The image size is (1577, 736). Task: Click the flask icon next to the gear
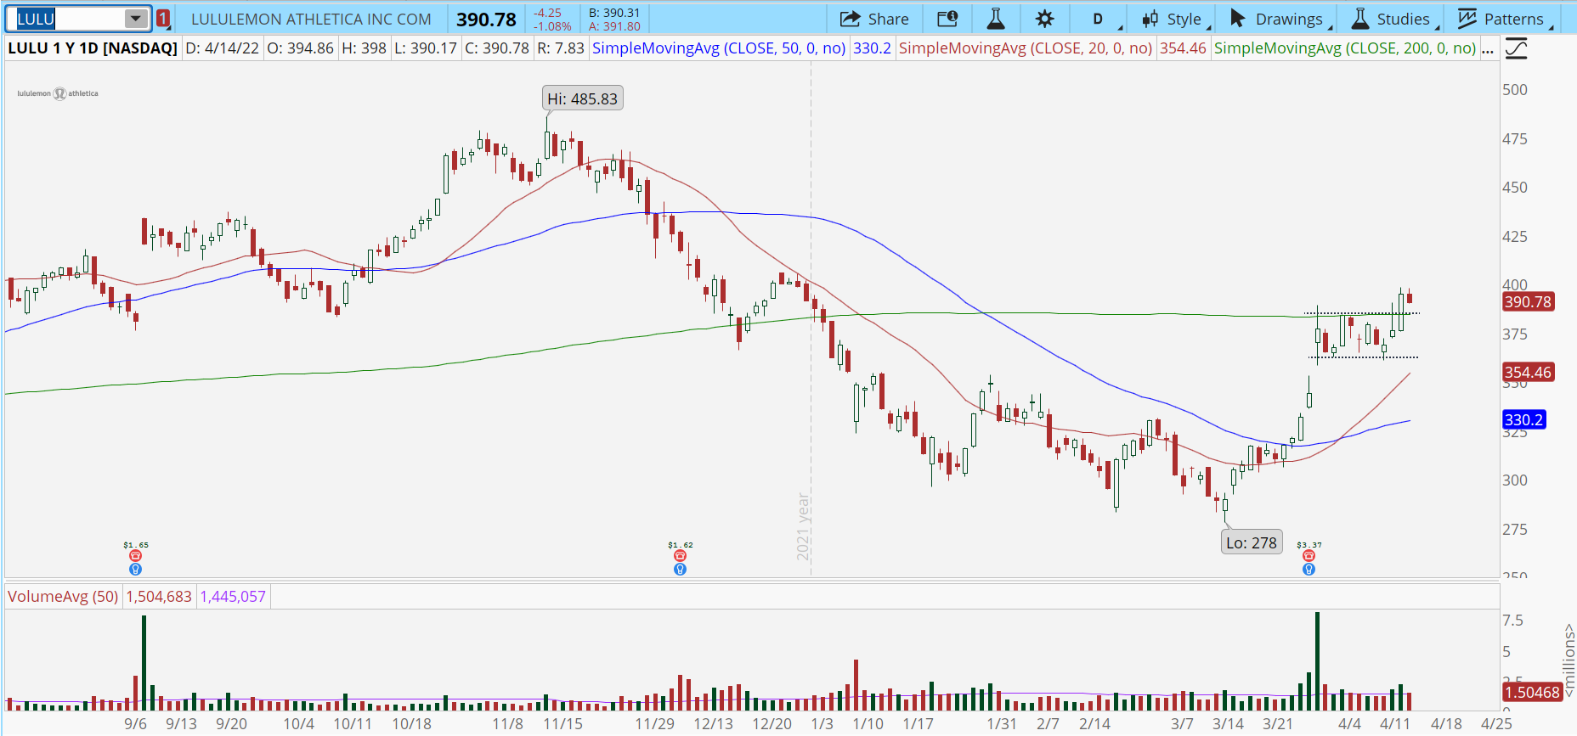click(x=996, y=19)
